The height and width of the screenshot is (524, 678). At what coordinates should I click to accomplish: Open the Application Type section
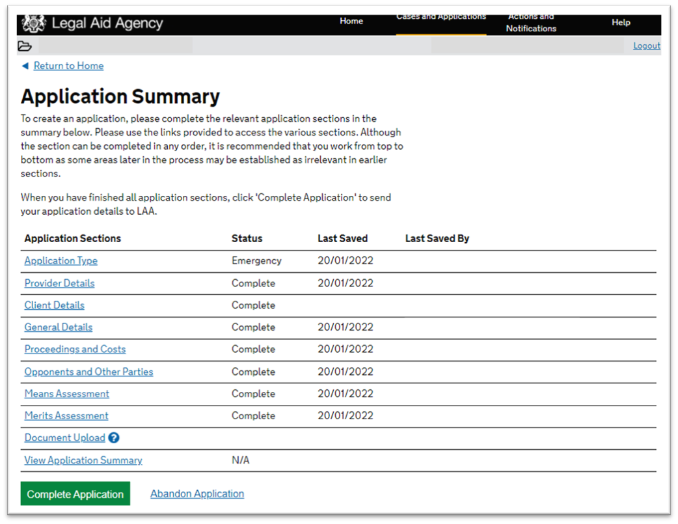61,260
